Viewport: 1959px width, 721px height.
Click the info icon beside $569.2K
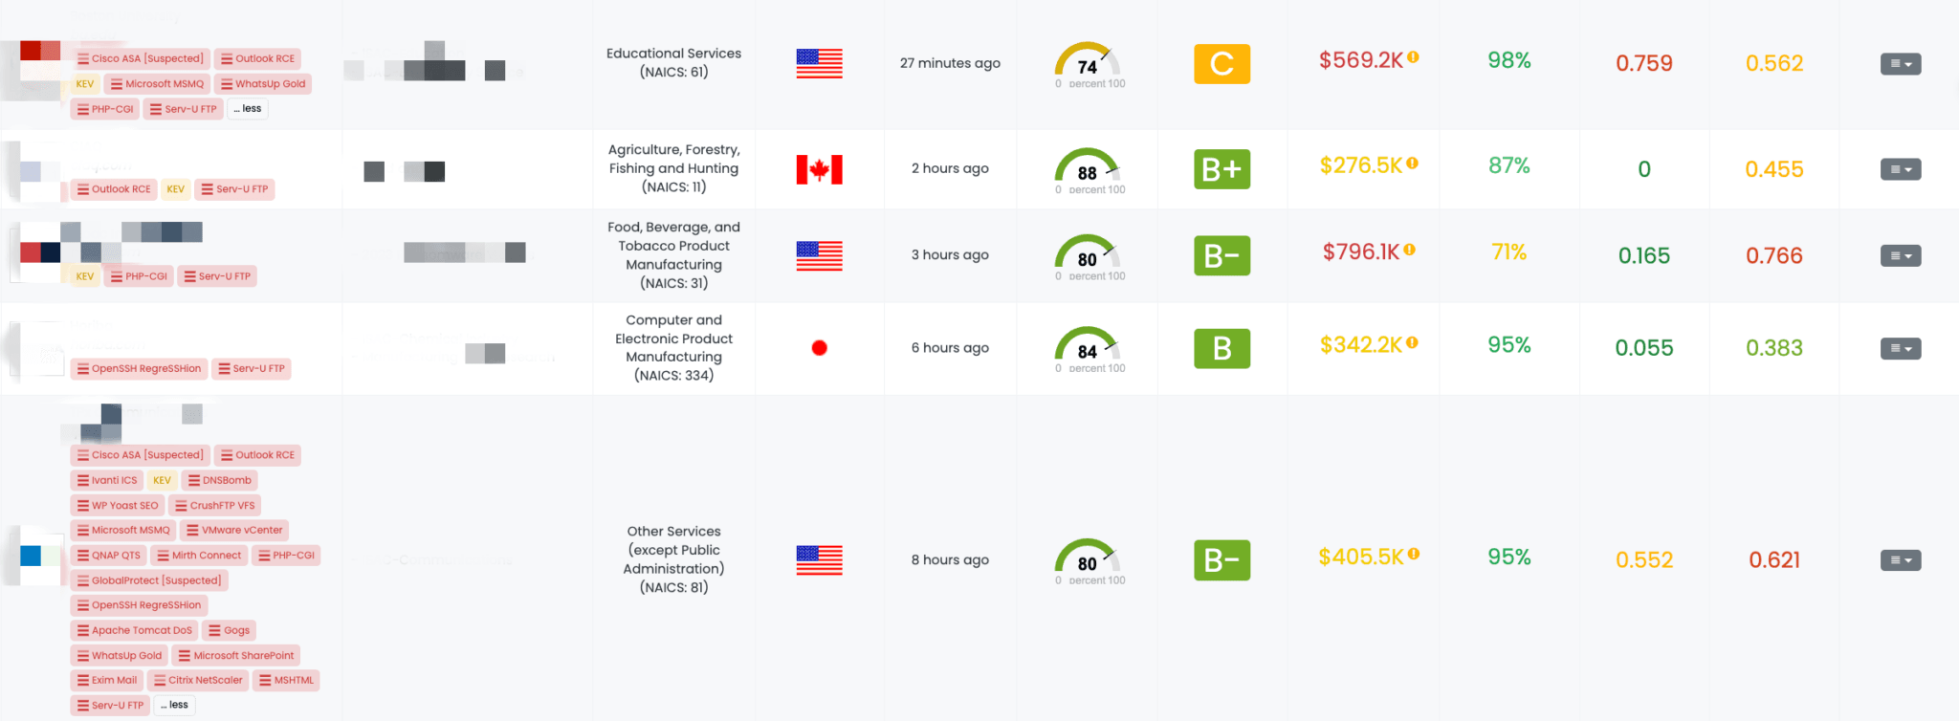[1413, 57]
